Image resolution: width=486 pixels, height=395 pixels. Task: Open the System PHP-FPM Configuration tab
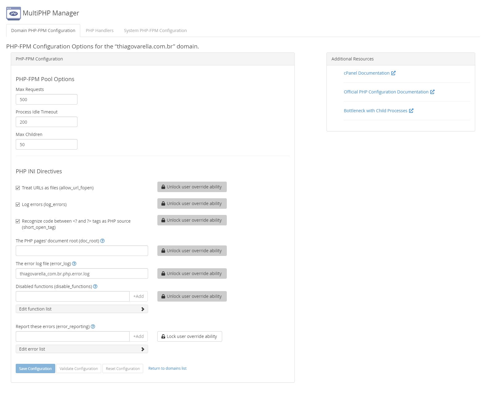(155, 31)
